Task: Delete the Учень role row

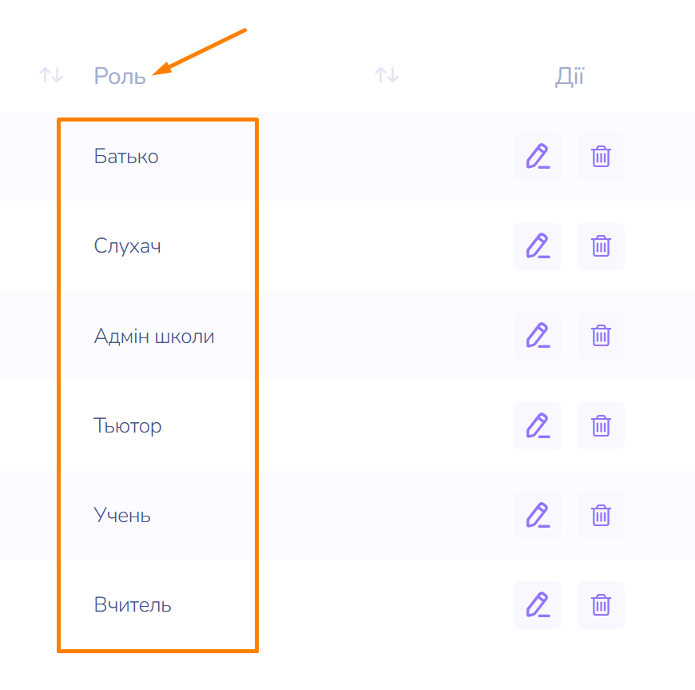Action: coord(601,515)
